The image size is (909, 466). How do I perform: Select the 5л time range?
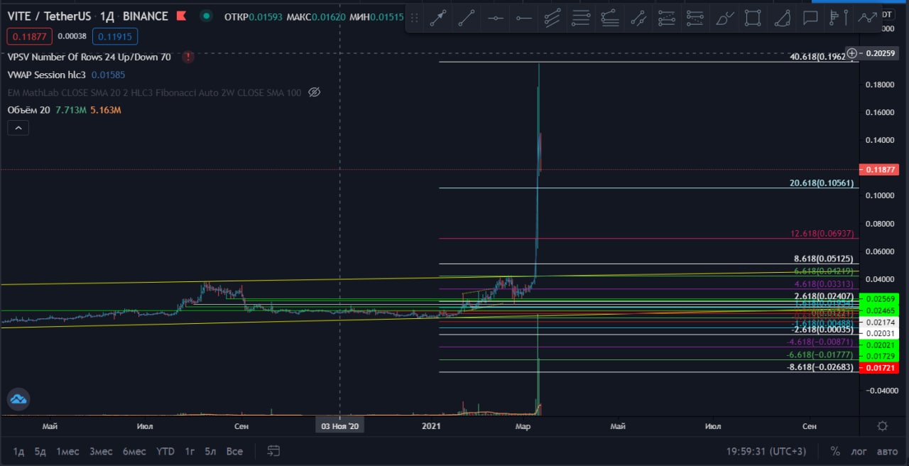[210, 451]
